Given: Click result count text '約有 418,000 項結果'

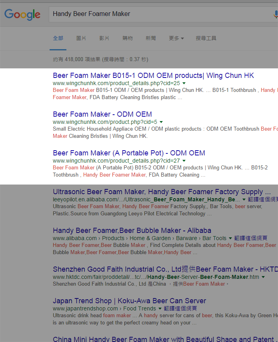Looking at the screenshot, I should point(76,59).
